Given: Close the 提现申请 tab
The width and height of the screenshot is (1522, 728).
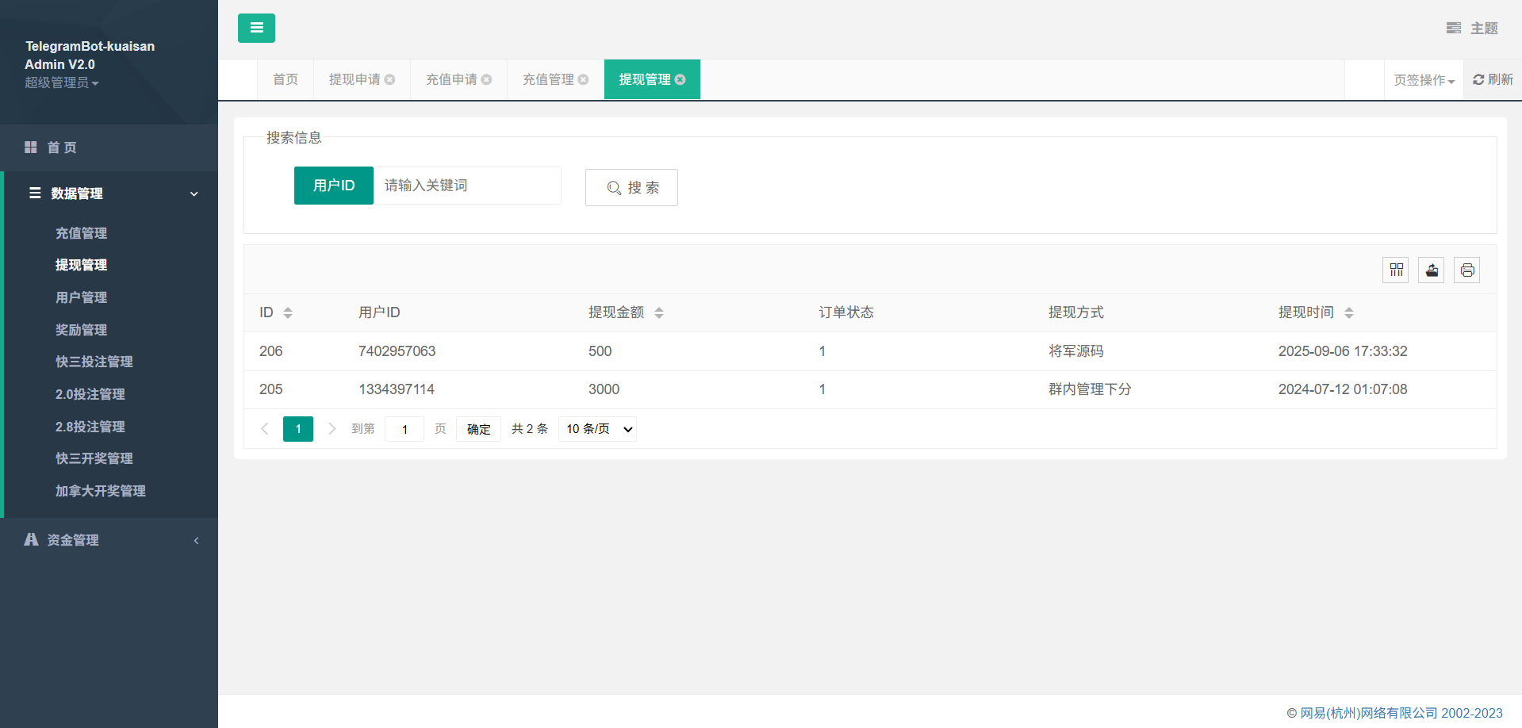Looking at the screenshot, I should tap(390, 79).
